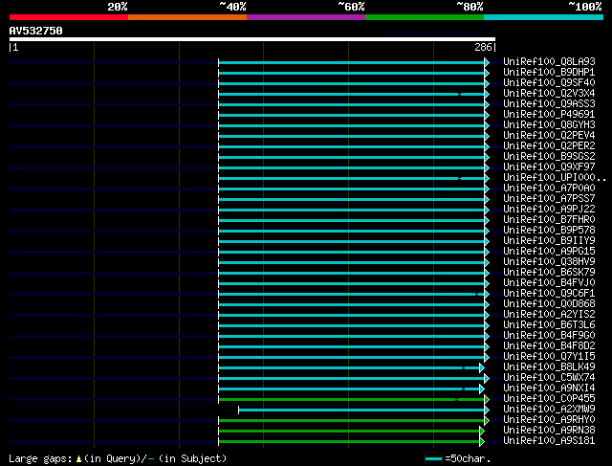Click the UniRef100_B7FHR0 label
612x466 pixels.
coord(549,220)
